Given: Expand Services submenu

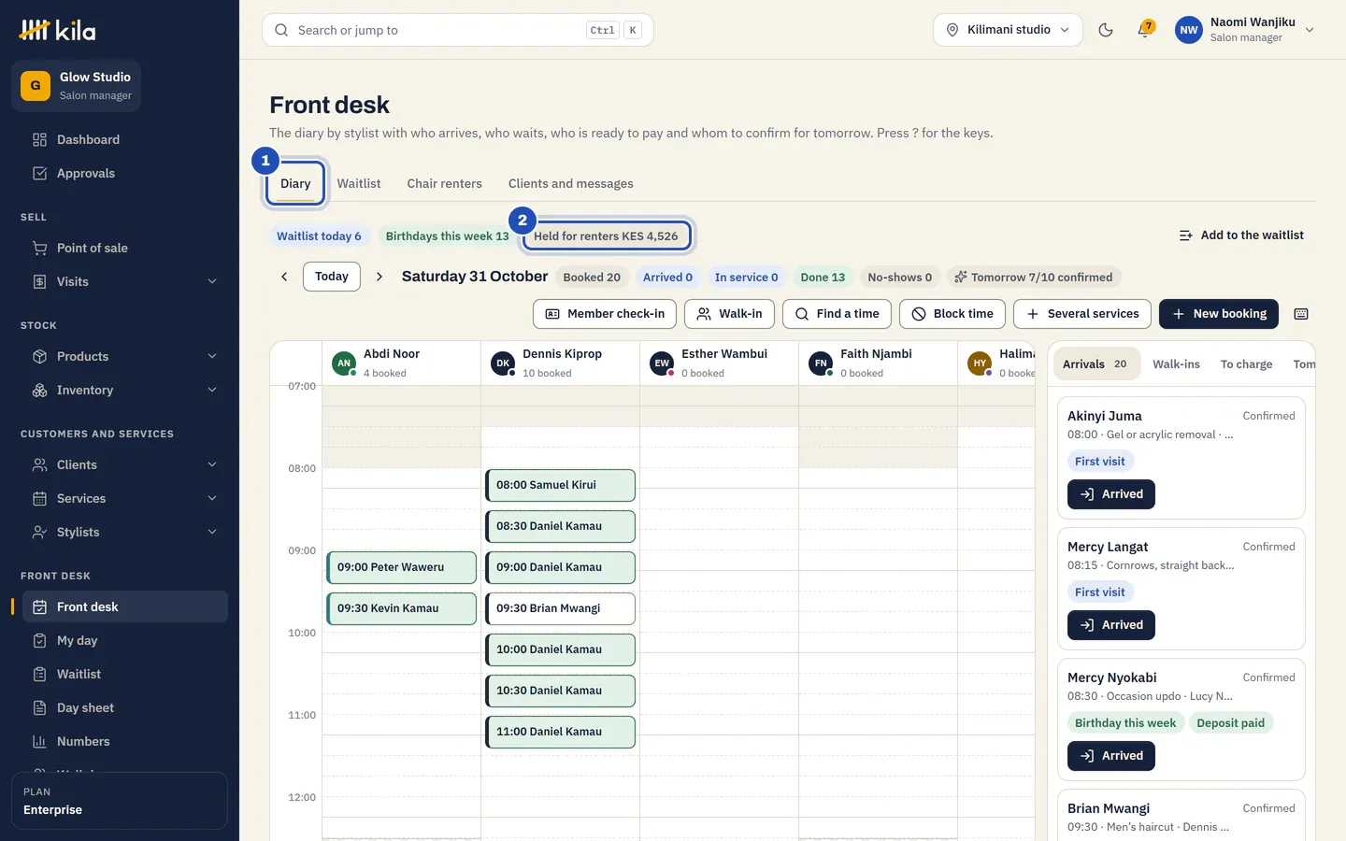Looking at the screenshot, I should coord(212,499).
